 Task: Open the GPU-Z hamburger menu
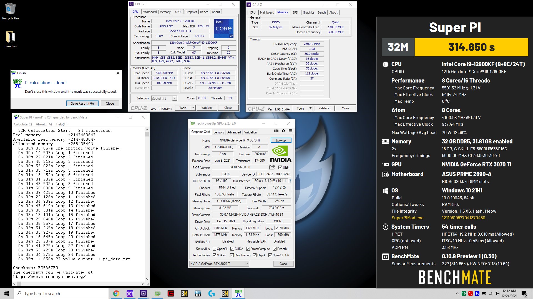(290, 131)
